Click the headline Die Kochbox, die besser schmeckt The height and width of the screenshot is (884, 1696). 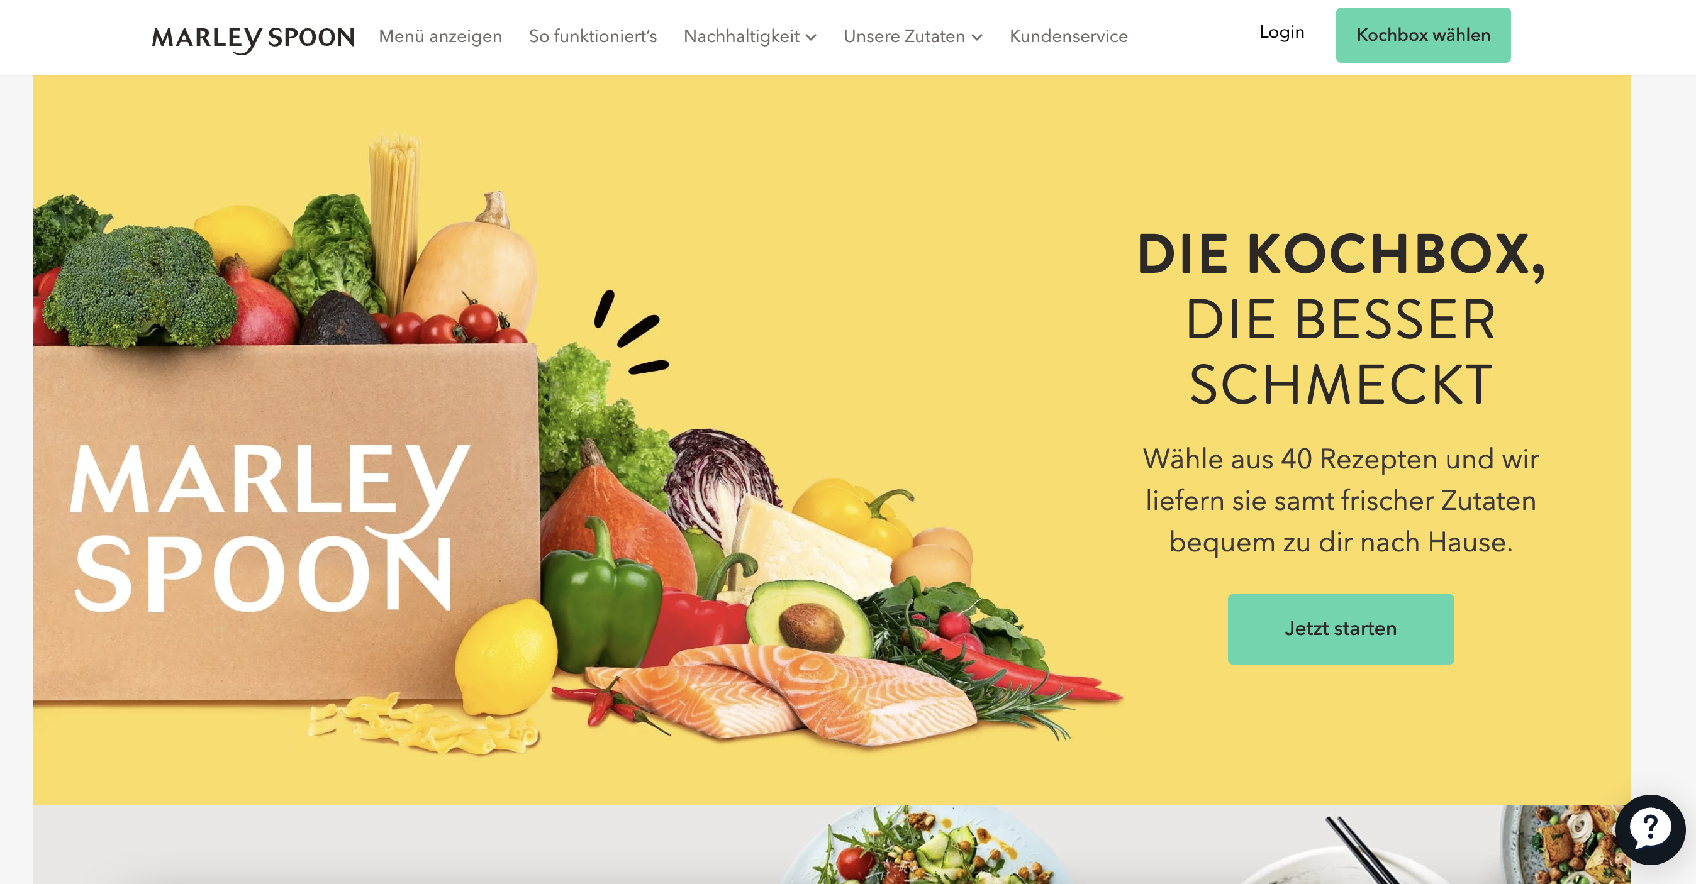[1341, 319]
